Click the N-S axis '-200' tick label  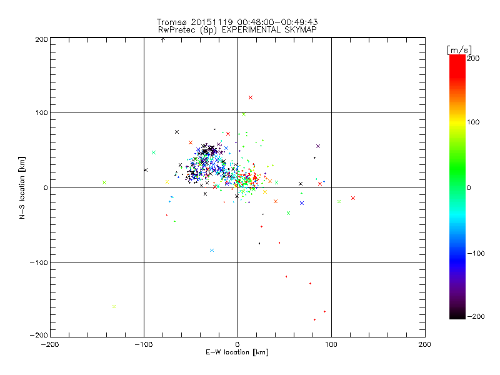[x=39, y=335]
